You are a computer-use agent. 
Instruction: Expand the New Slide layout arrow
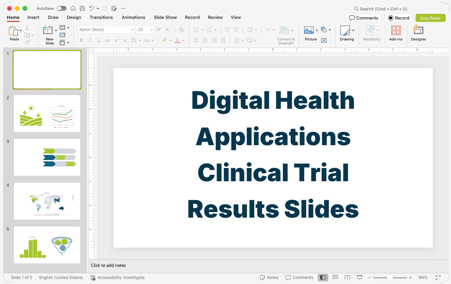click(56, 30)
